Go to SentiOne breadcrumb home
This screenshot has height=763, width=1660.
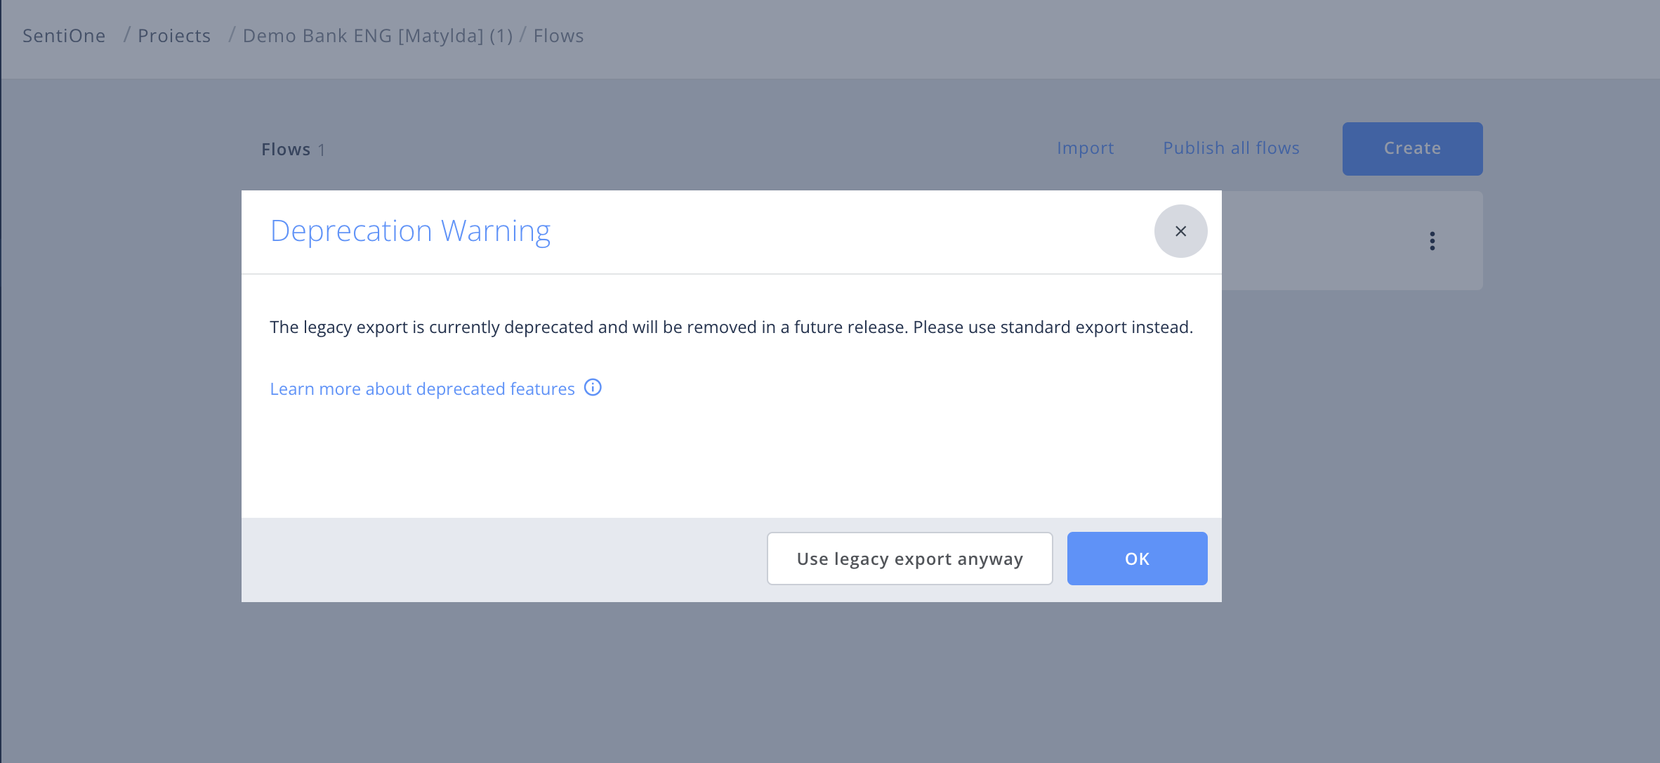tap(64, 36)
